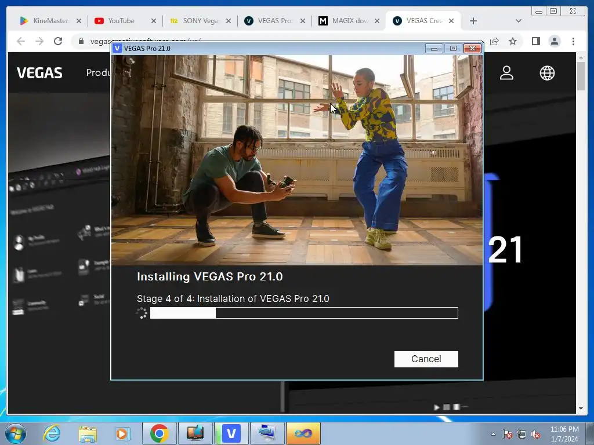Open the on-screen keyboard taskbar app
The image size is (594, 445).
267,433
